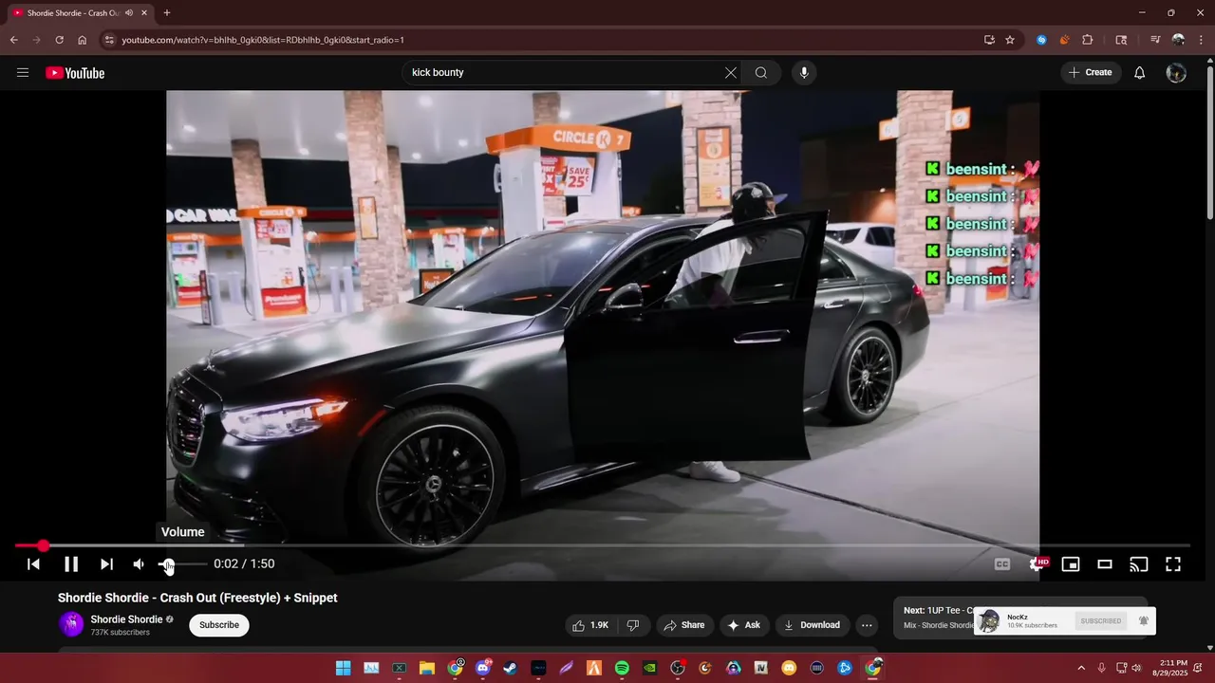Viewport: 1215px width, 683px height.
Task: Pause the video
Action: coord(71,564)
